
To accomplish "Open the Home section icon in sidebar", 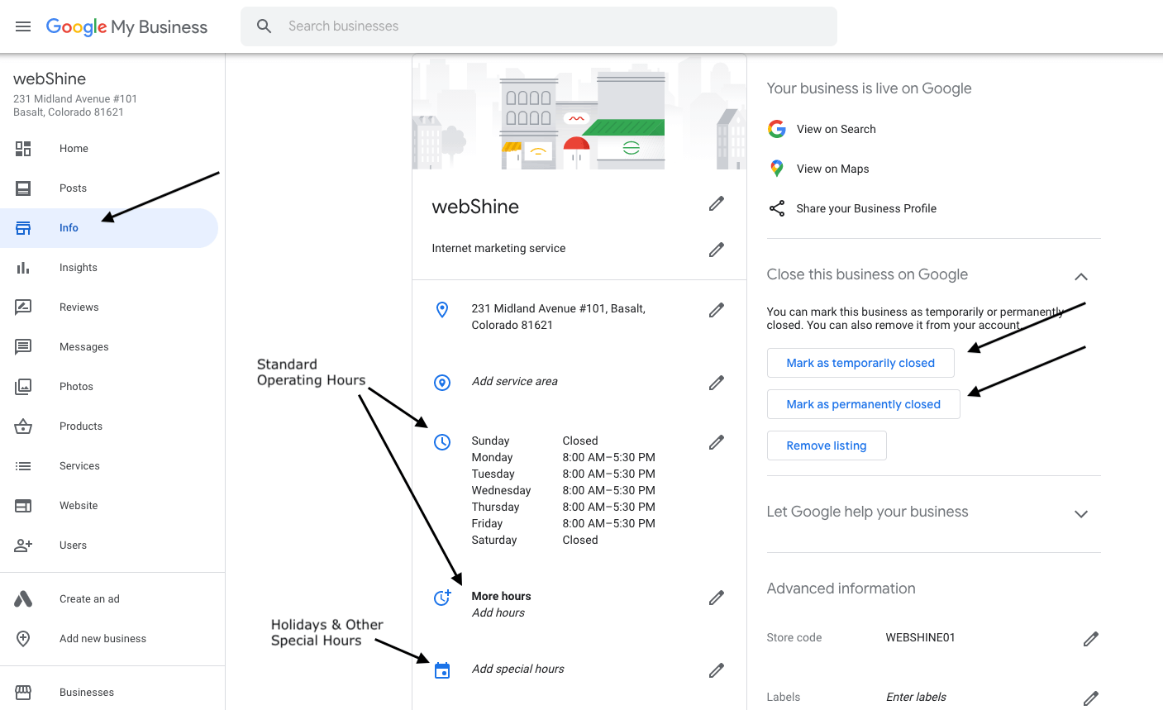I will pyautogui.click(x=22, y=148).
